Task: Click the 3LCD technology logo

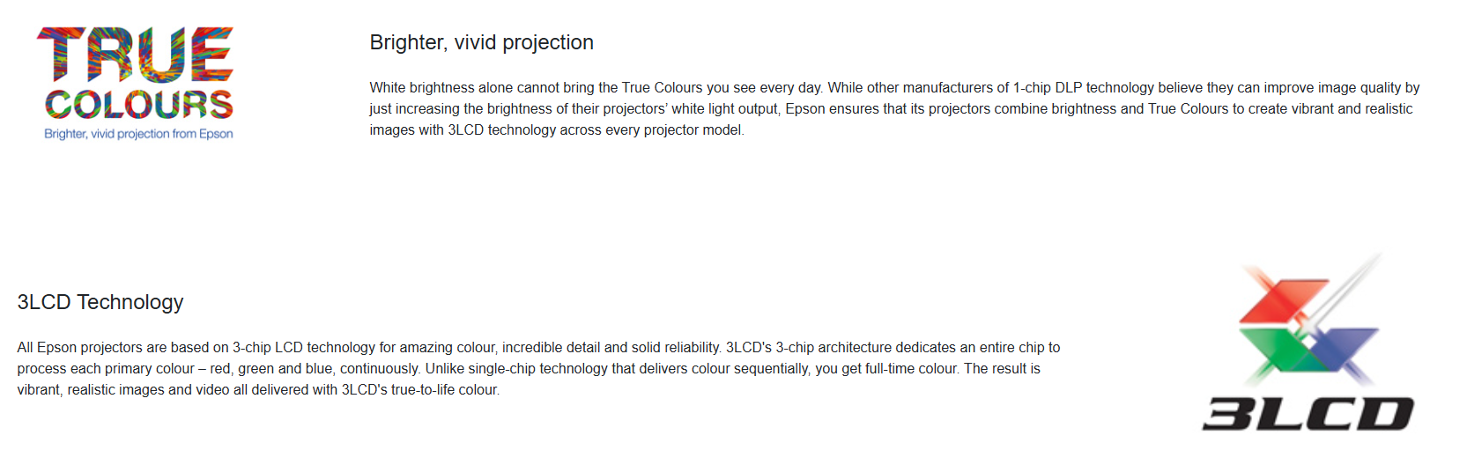Action: 1308,345
